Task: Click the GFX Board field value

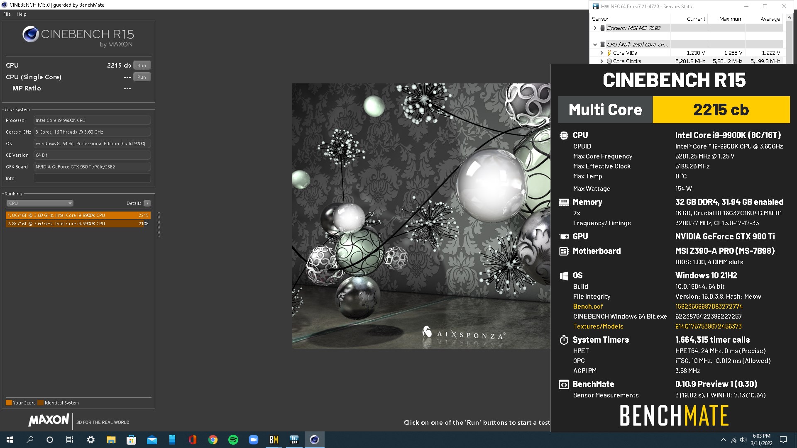Action: point(92,167)
